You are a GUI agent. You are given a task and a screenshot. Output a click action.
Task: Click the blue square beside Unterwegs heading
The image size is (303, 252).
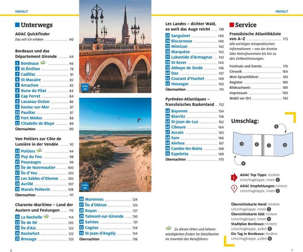(17, 25)
